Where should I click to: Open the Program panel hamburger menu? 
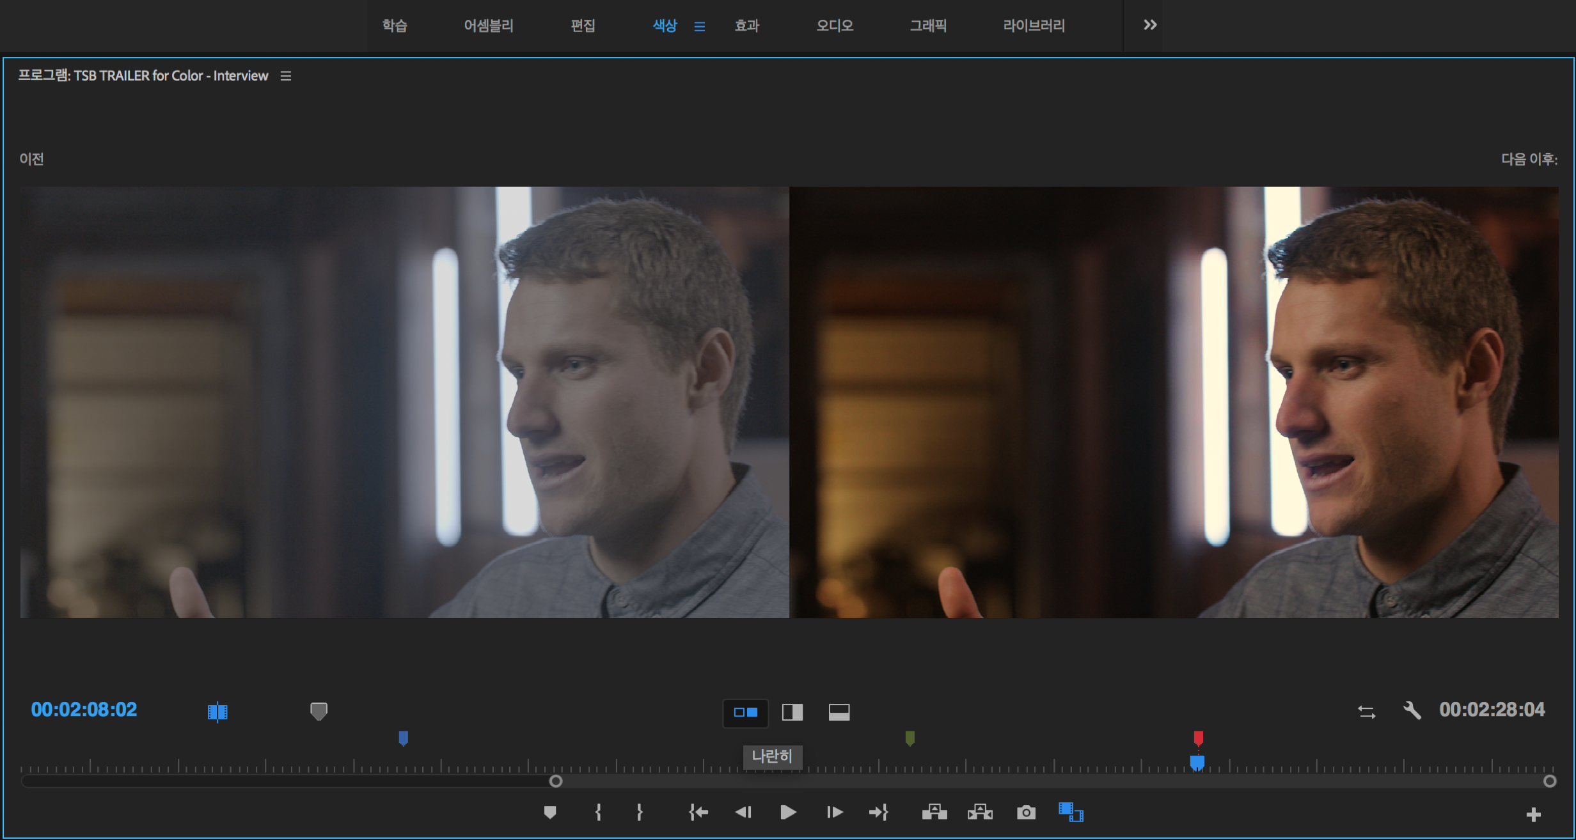coord(286,76)
